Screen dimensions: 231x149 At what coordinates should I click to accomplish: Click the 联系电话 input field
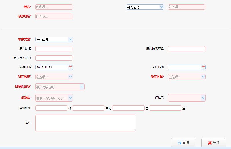pyautogui.click(x=53, y=16)
